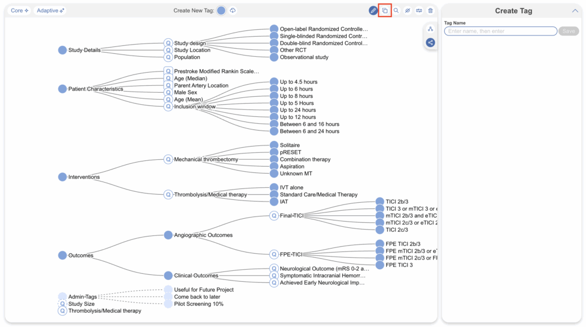This screenshot has height=327, width=586.
Task: Click the Create New Tag blue circle
Action: click(x=221, y=10)
